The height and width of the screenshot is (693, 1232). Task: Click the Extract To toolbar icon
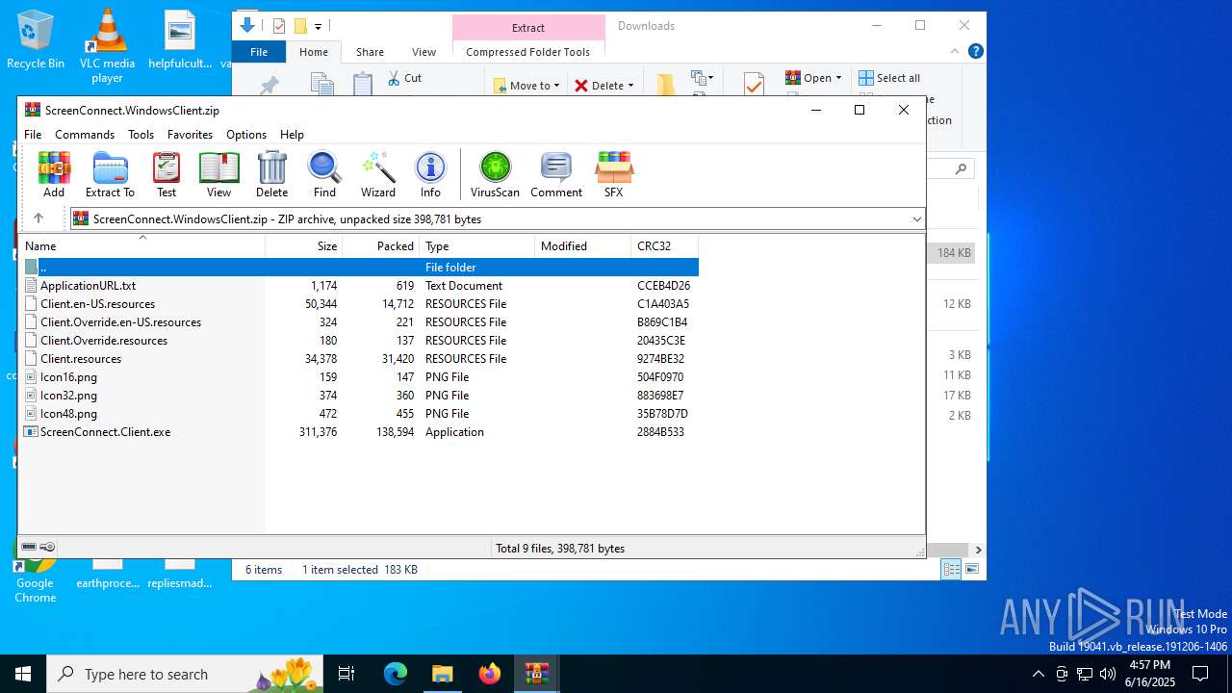[x=110, y=174]
